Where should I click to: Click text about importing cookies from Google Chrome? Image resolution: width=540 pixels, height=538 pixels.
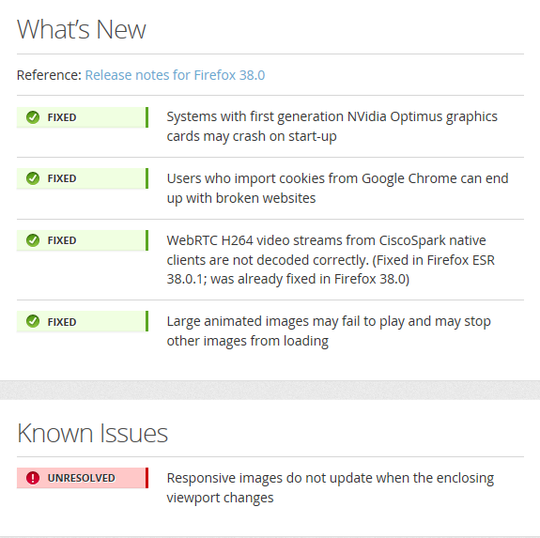pos(337,189)
